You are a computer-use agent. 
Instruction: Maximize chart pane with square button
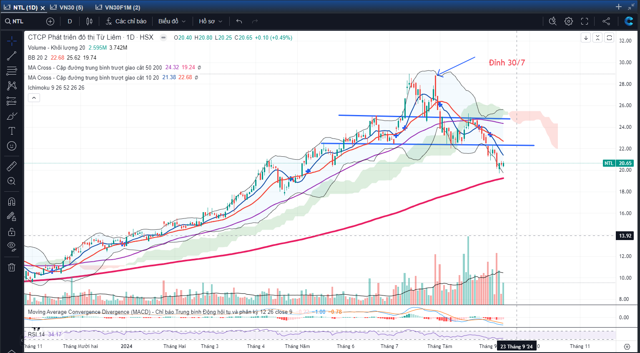(609, 38)
